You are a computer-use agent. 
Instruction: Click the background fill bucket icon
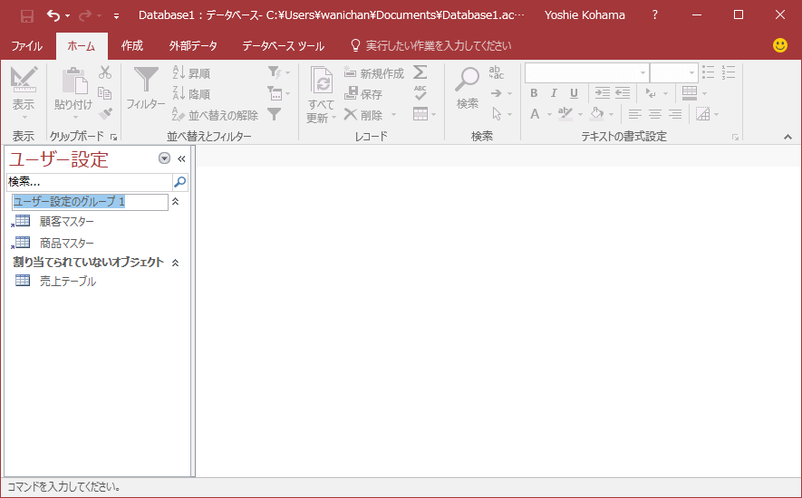pyautogui.click(x=597, y=113)
